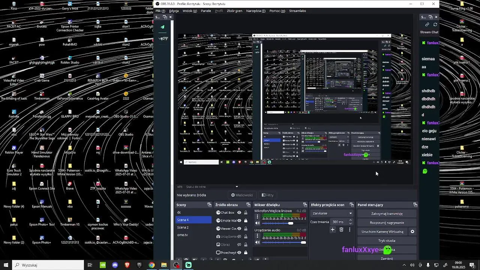The image size is (480, 270).
Task: Open the Narzędzia menu
Action: click(x=256, y=11)
